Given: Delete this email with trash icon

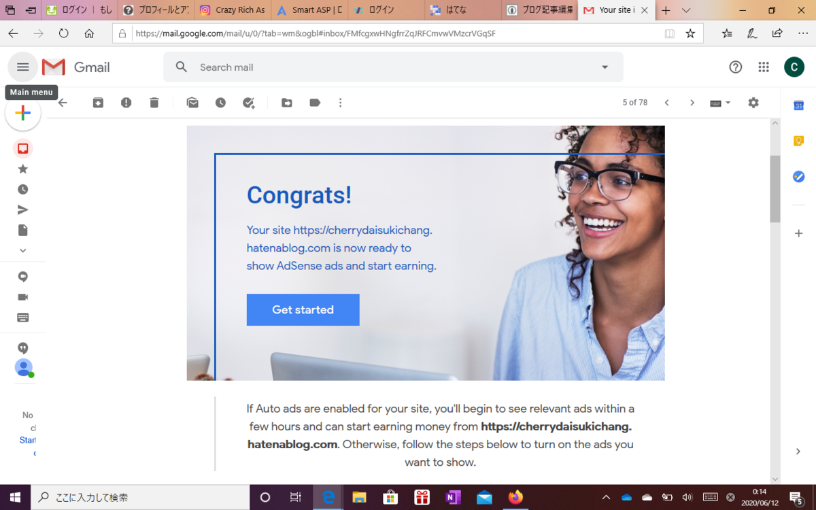Looking at the screenshot, I should coord(154,103).
